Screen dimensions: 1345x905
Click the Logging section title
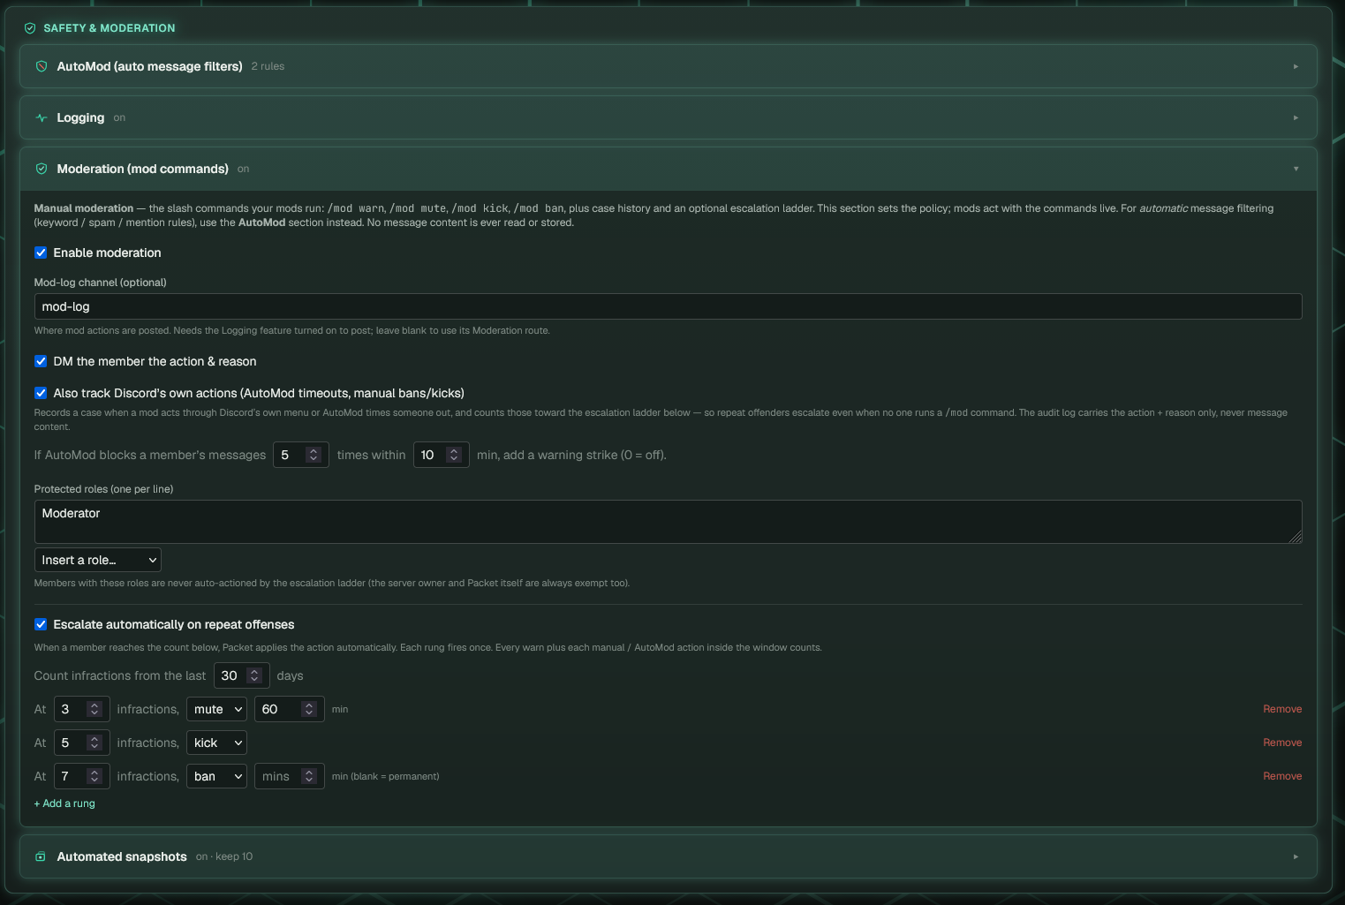[80, 117]
